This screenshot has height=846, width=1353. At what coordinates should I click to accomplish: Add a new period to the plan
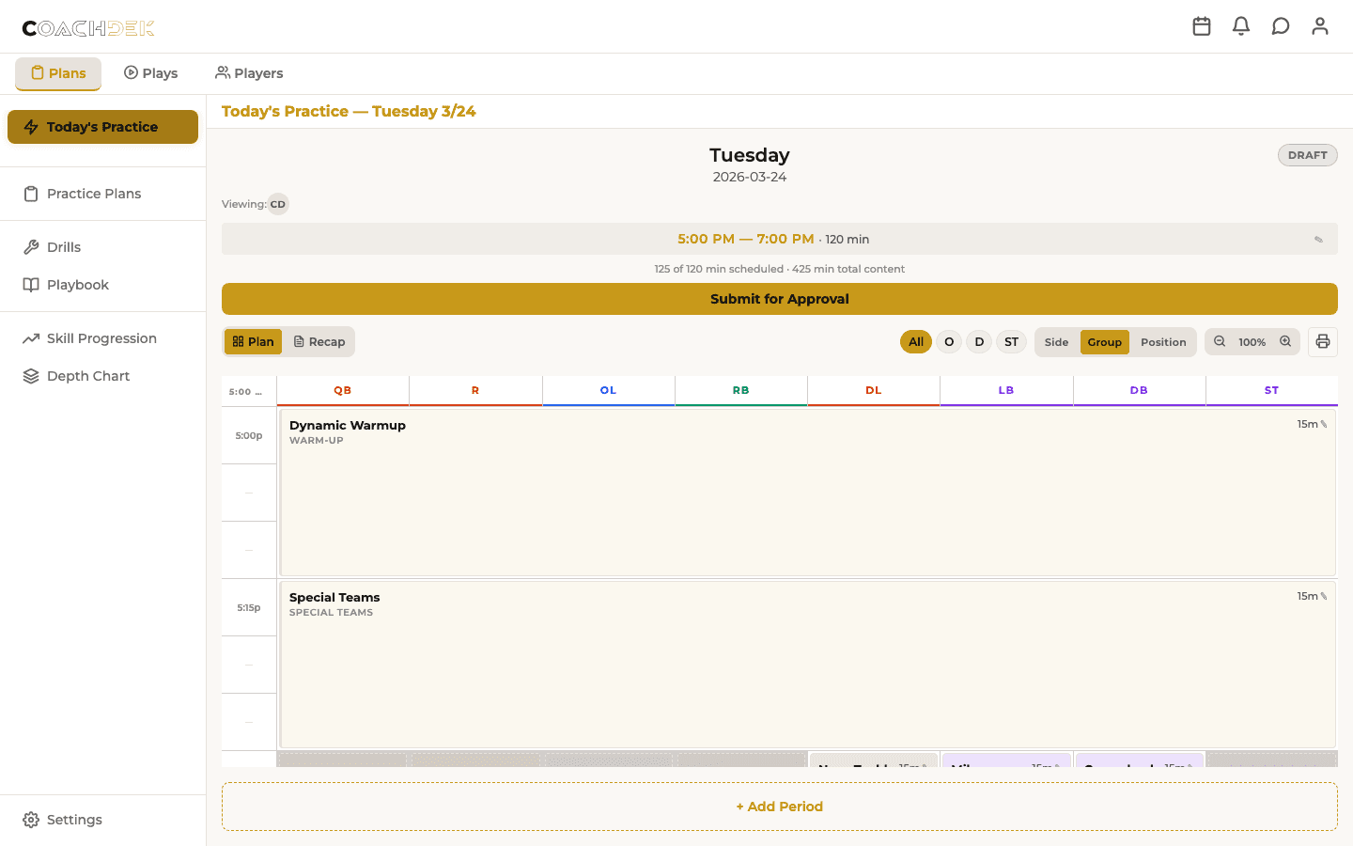(779, 806)
